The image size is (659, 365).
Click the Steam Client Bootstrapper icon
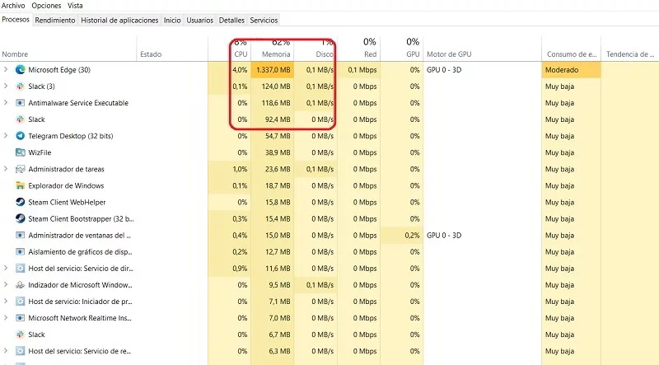click(21, 218)
